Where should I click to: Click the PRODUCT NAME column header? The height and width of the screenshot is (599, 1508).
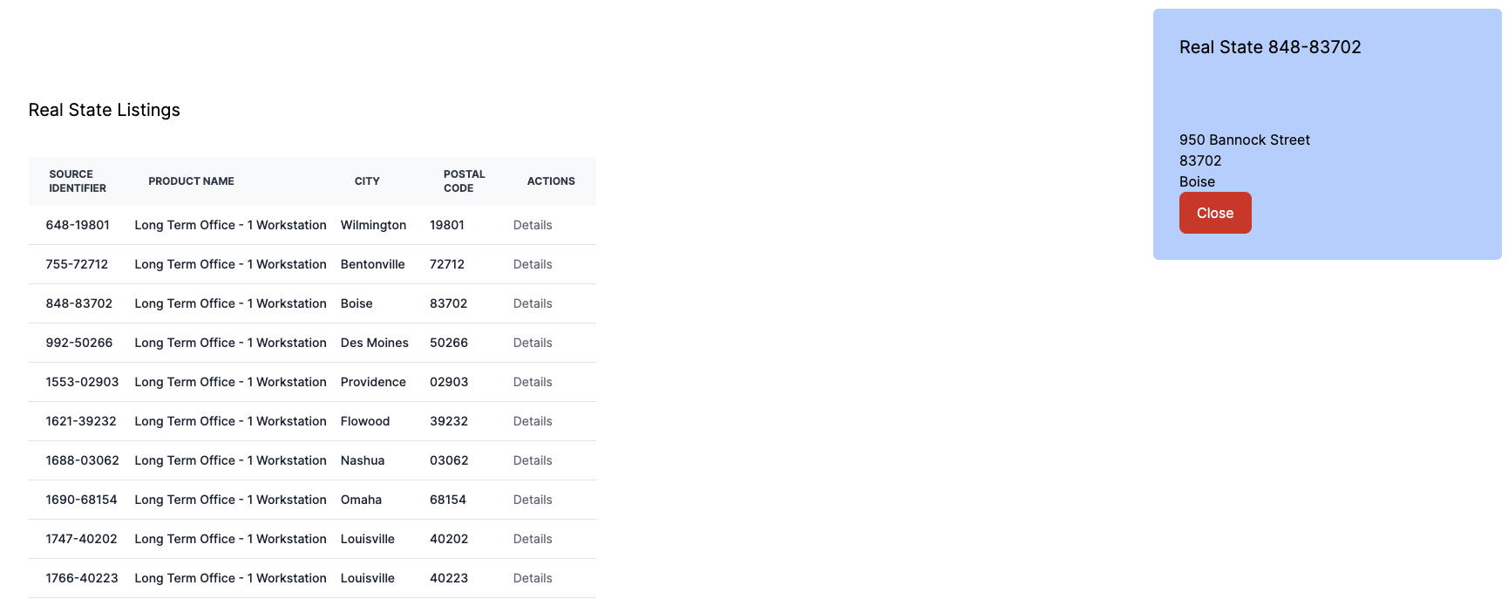(190, 181)
